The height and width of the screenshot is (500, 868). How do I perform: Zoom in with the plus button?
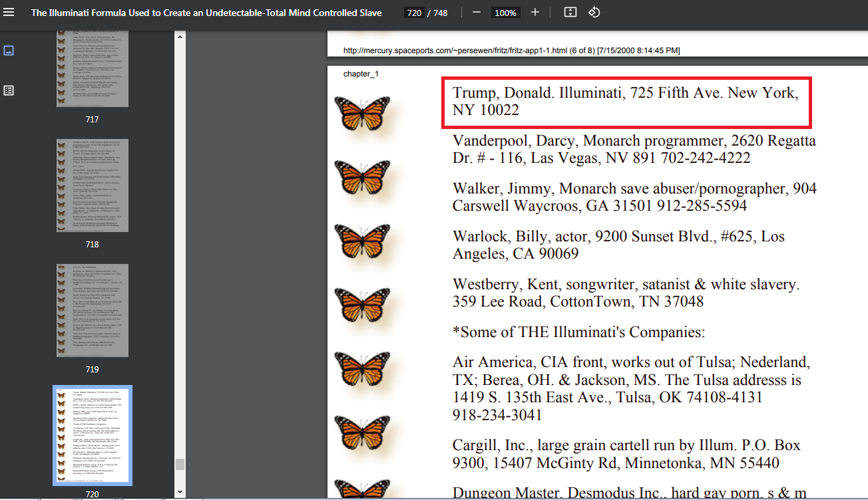pos(535,13)
